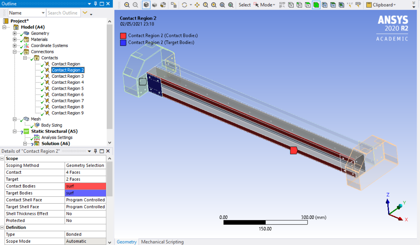The width and height of the screenshot is (420, 245).
Task: Switch to the Mechanical Scripting tab
Action: tap(162, 242)
